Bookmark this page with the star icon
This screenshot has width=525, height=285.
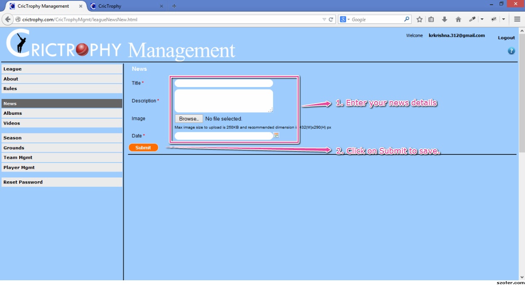click(x=419, y=19)
